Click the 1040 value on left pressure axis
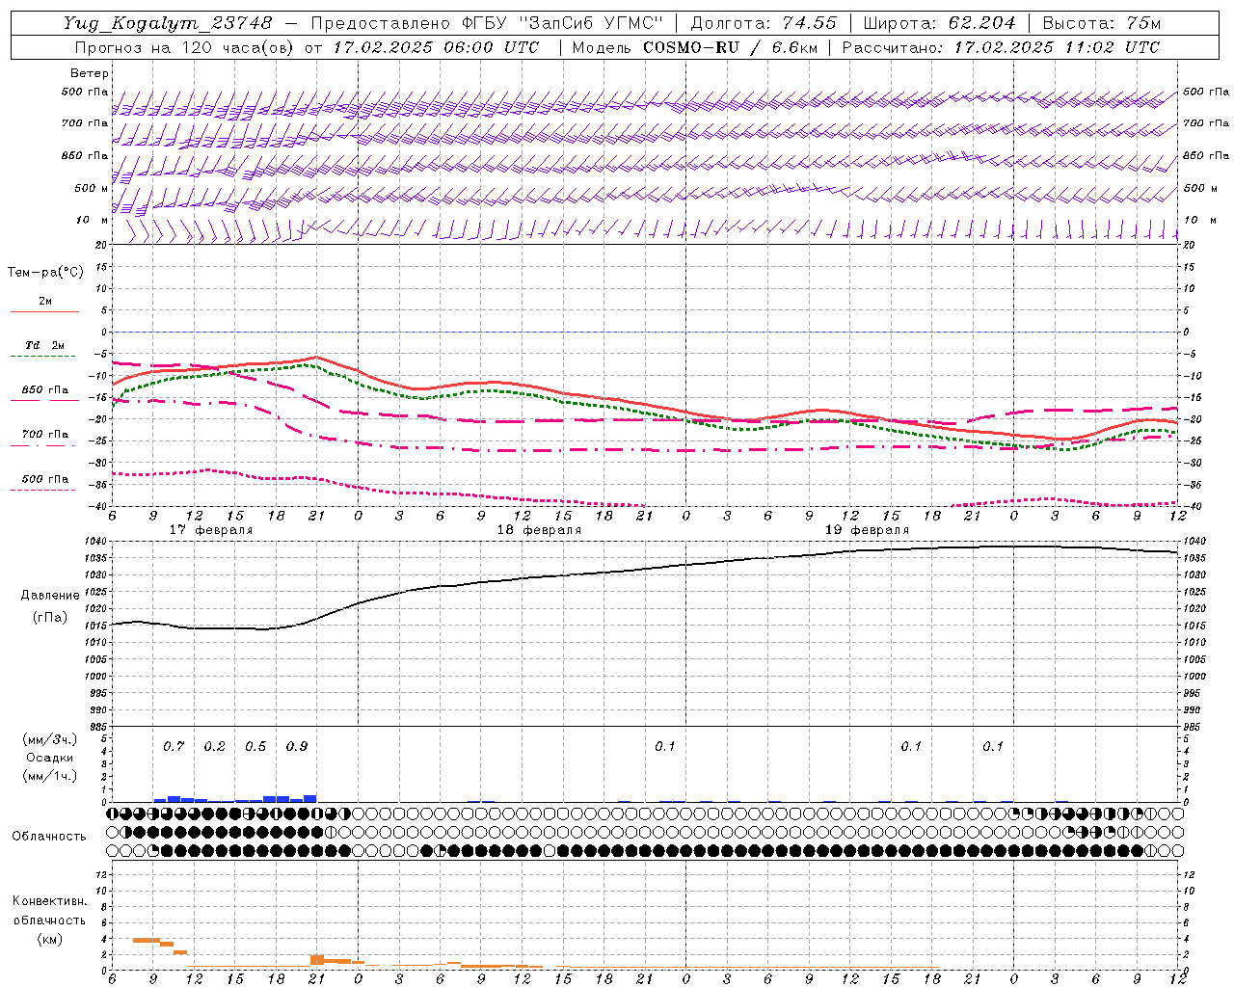The image size is (1234, 987). click(x=96, y=542)
